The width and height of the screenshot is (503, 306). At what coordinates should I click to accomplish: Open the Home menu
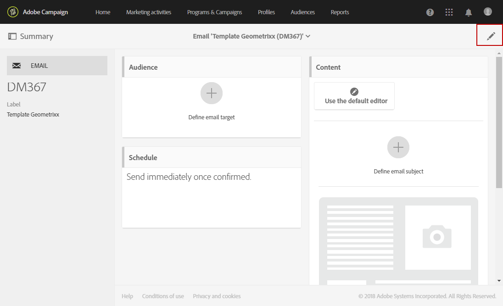(103, 12)
